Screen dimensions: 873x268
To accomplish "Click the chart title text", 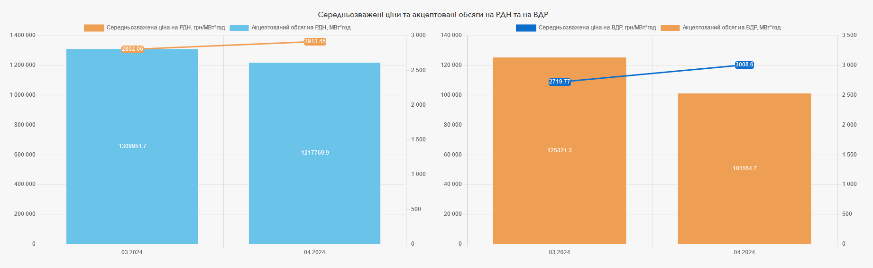I will coord(433,15).
